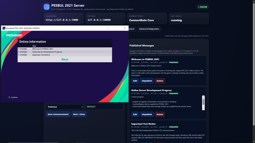This screenshot has height=143, width=255.
Task: Delete the Welcome to PESBUL 2021 message
Action: (160, 81)
